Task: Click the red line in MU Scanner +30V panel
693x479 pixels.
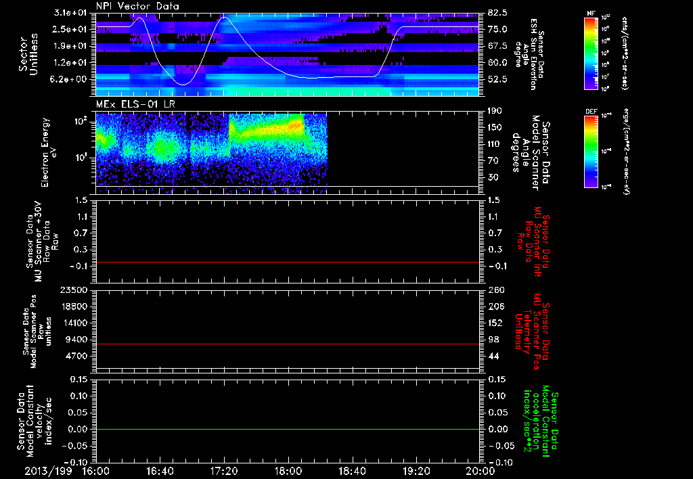Action: (x=288, y=262)
